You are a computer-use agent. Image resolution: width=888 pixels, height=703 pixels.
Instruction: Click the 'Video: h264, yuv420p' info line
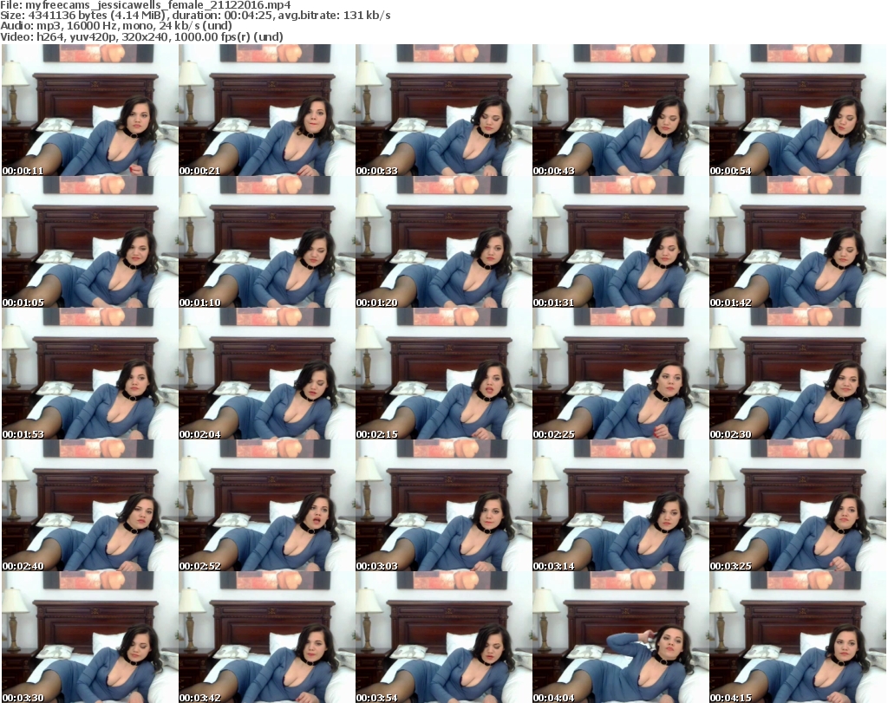141,36
